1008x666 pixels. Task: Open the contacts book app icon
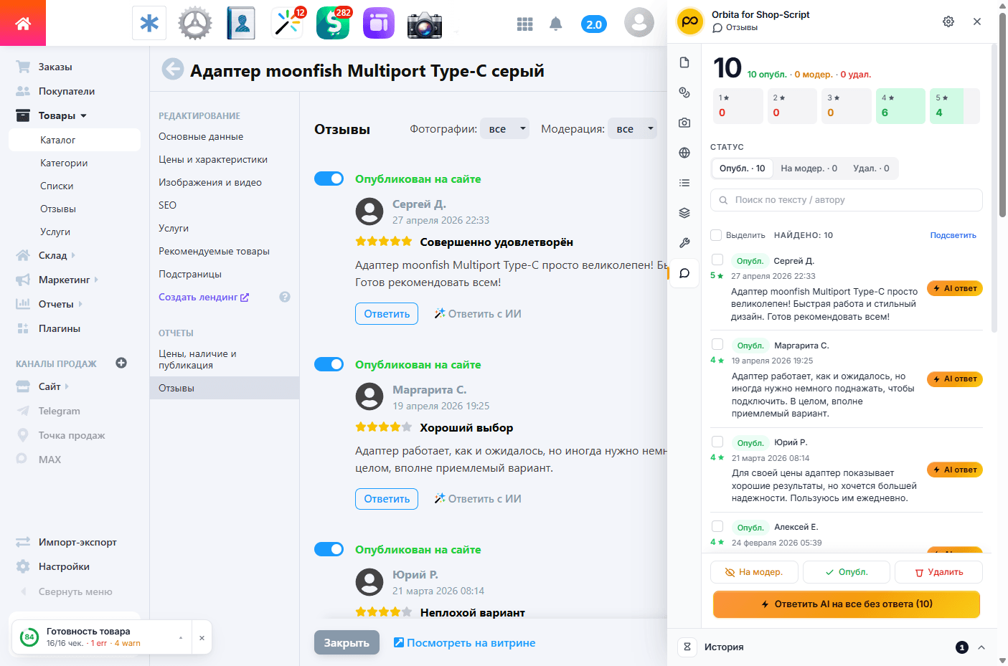241,23
